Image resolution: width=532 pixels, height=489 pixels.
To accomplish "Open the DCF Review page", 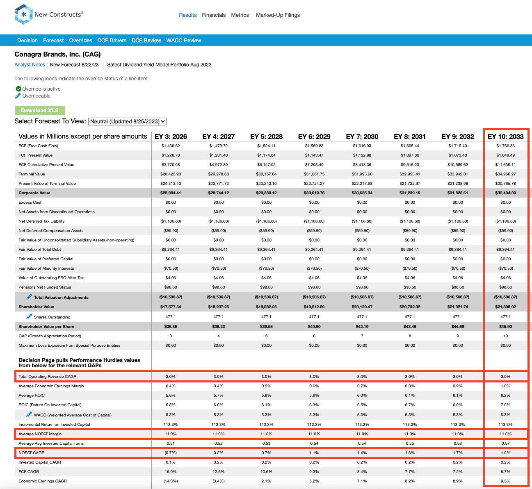I will [x=146, y=40].
